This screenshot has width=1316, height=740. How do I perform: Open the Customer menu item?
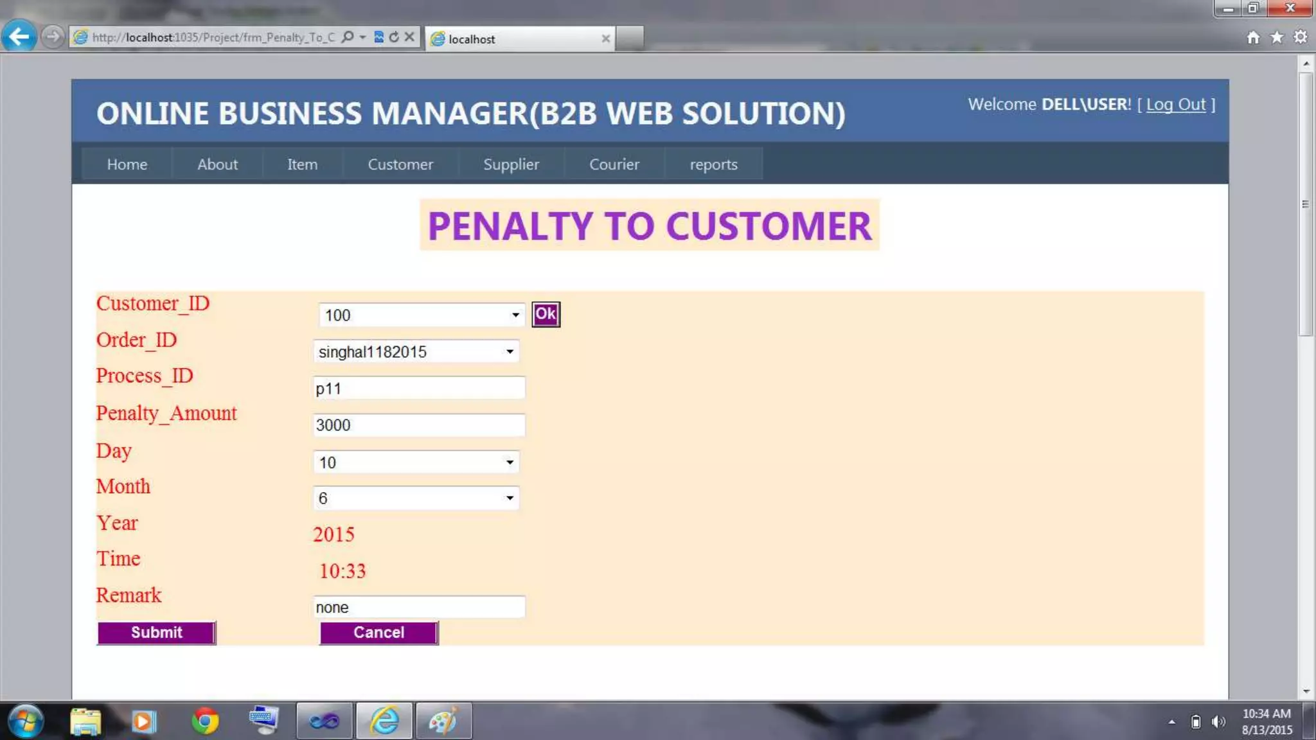[400, 164]
